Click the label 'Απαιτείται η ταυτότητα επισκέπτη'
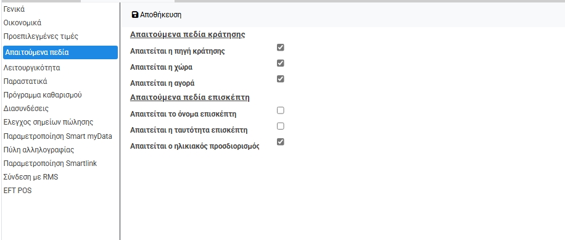This screenshot has width=565, height=240. (189, 130)
